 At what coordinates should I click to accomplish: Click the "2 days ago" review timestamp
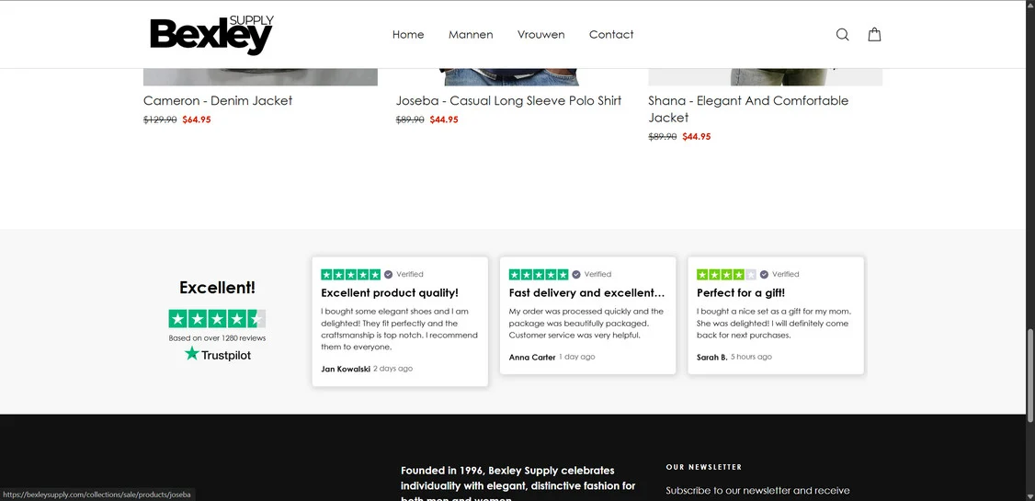coord(392,369)
